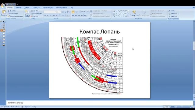The height and width of the screenshot is (110, 195).
Task: Toggle strikethrough formatting
Action: click(54, 16)
